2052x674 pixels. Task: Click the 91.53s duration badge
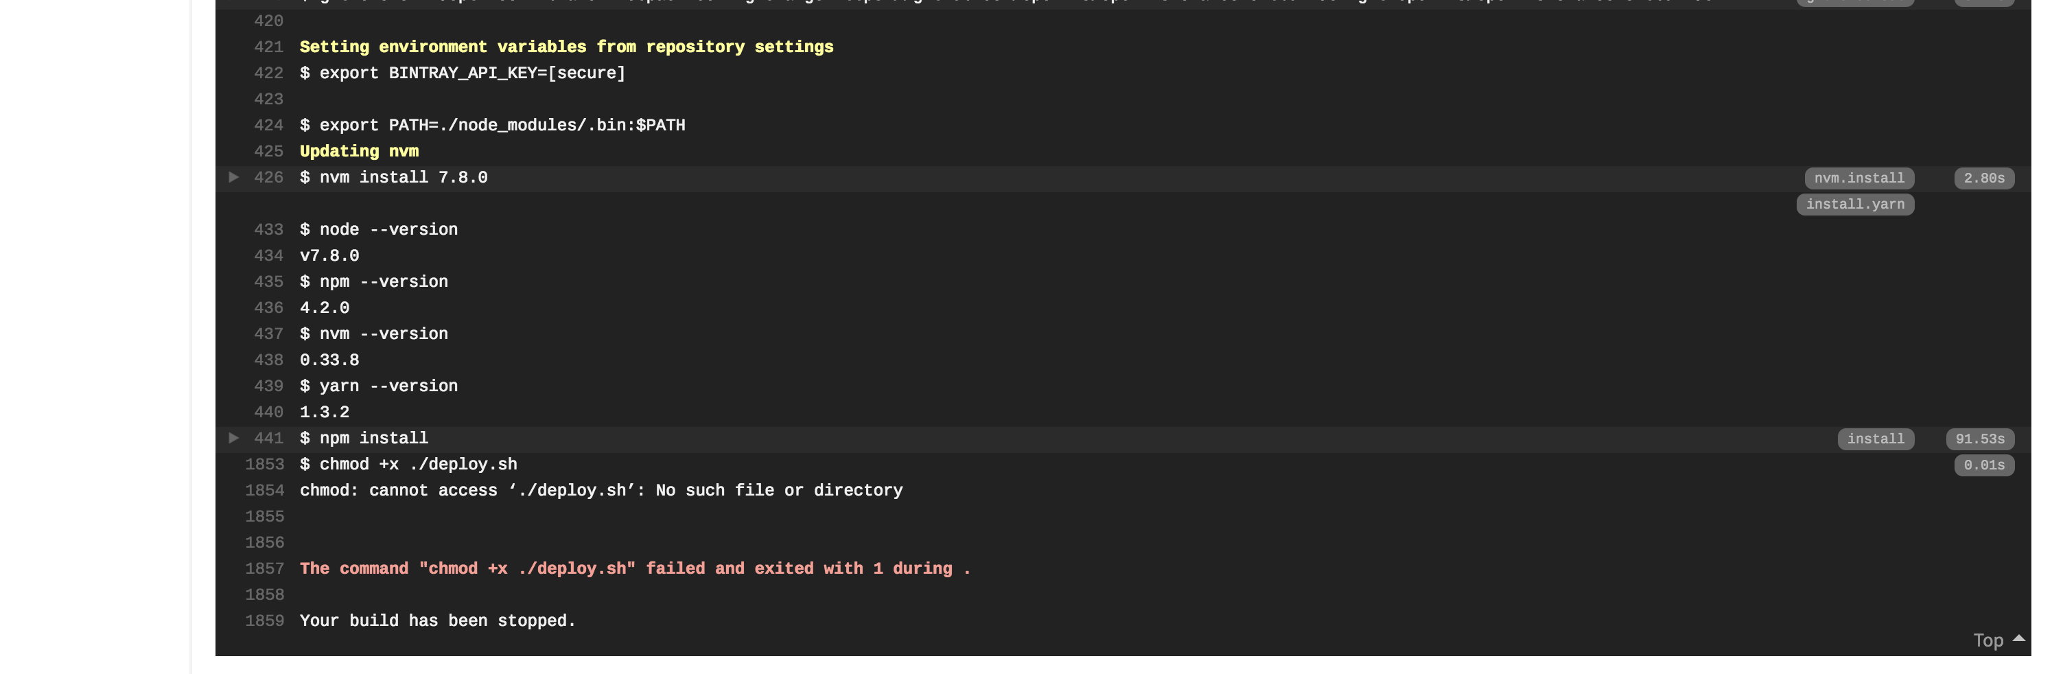1979,439
